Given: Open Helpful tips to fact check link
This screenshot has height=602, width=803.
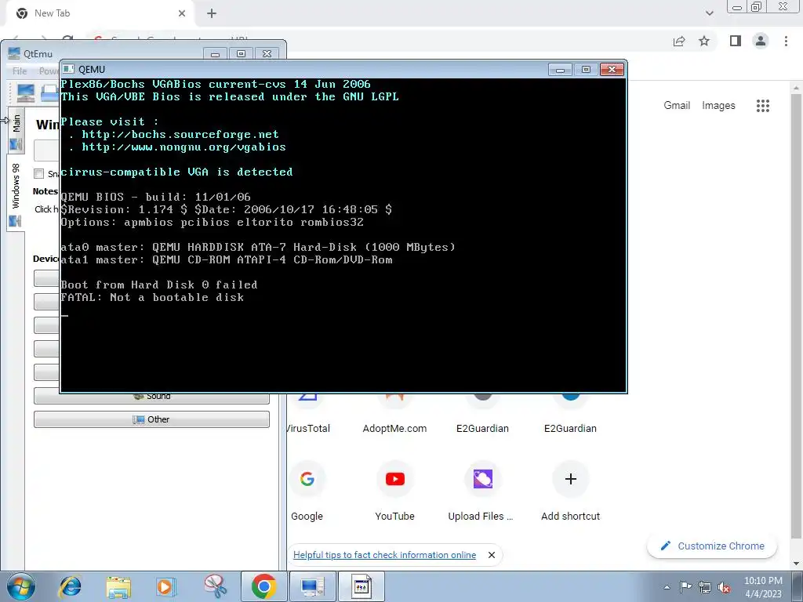Looking at the screenshot, I should (384, 555).
